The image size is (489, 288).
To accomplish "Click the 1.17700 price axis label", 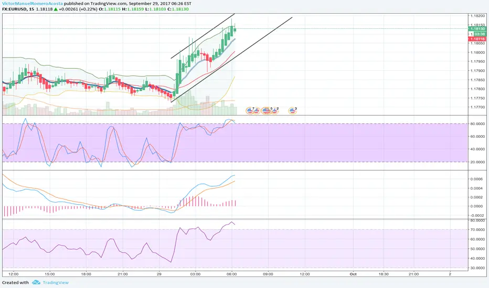I will [x=477, y=107].
